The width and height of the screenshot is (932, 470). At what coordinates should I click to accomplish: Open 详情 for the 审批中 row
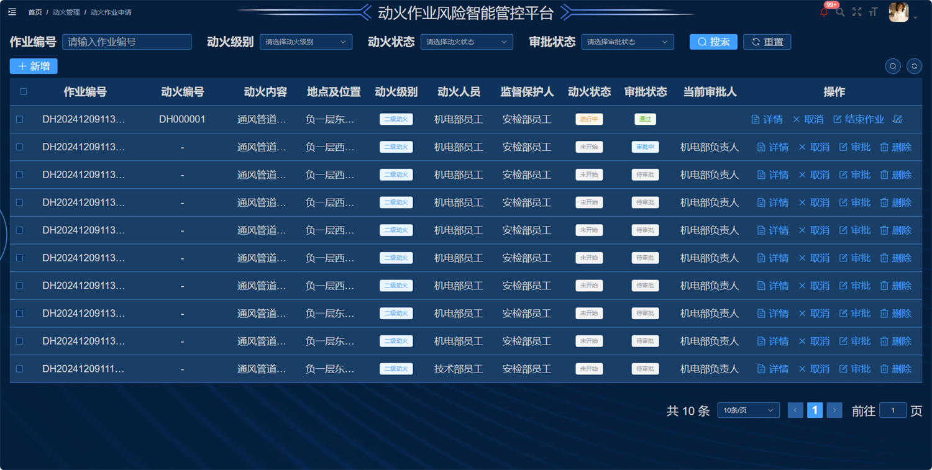pos(772,147)
